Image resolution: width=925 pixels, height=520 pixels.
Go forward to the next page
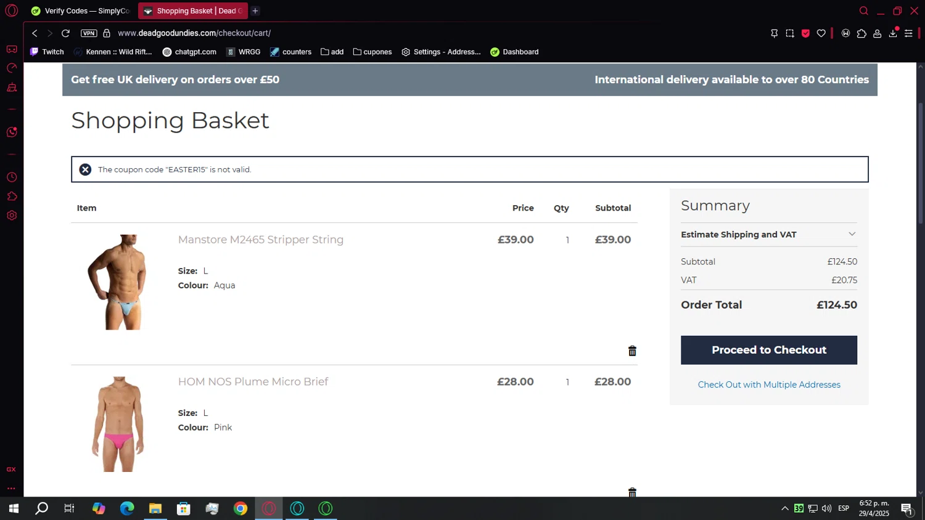click(50, 33)
